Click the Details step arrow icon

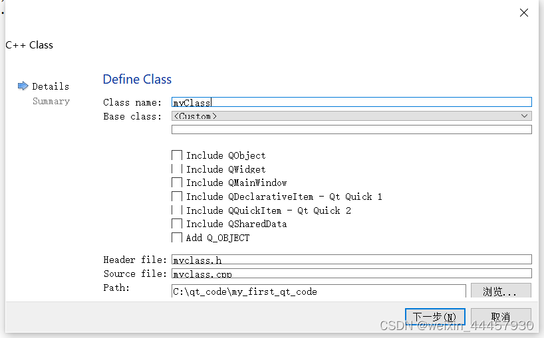(23, 86)
